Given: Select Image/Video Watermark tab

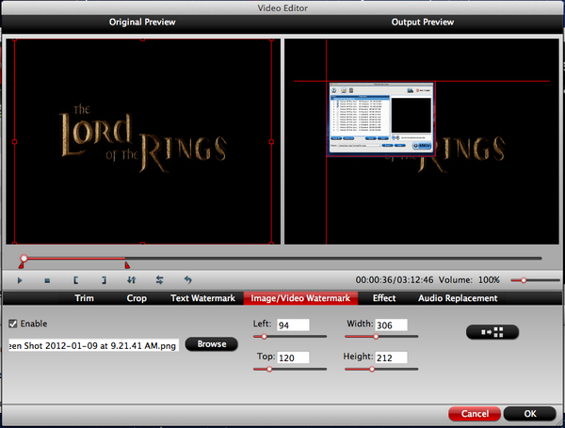Looking at the screenshot, I should pyautogui.click(x=300, y=298).
